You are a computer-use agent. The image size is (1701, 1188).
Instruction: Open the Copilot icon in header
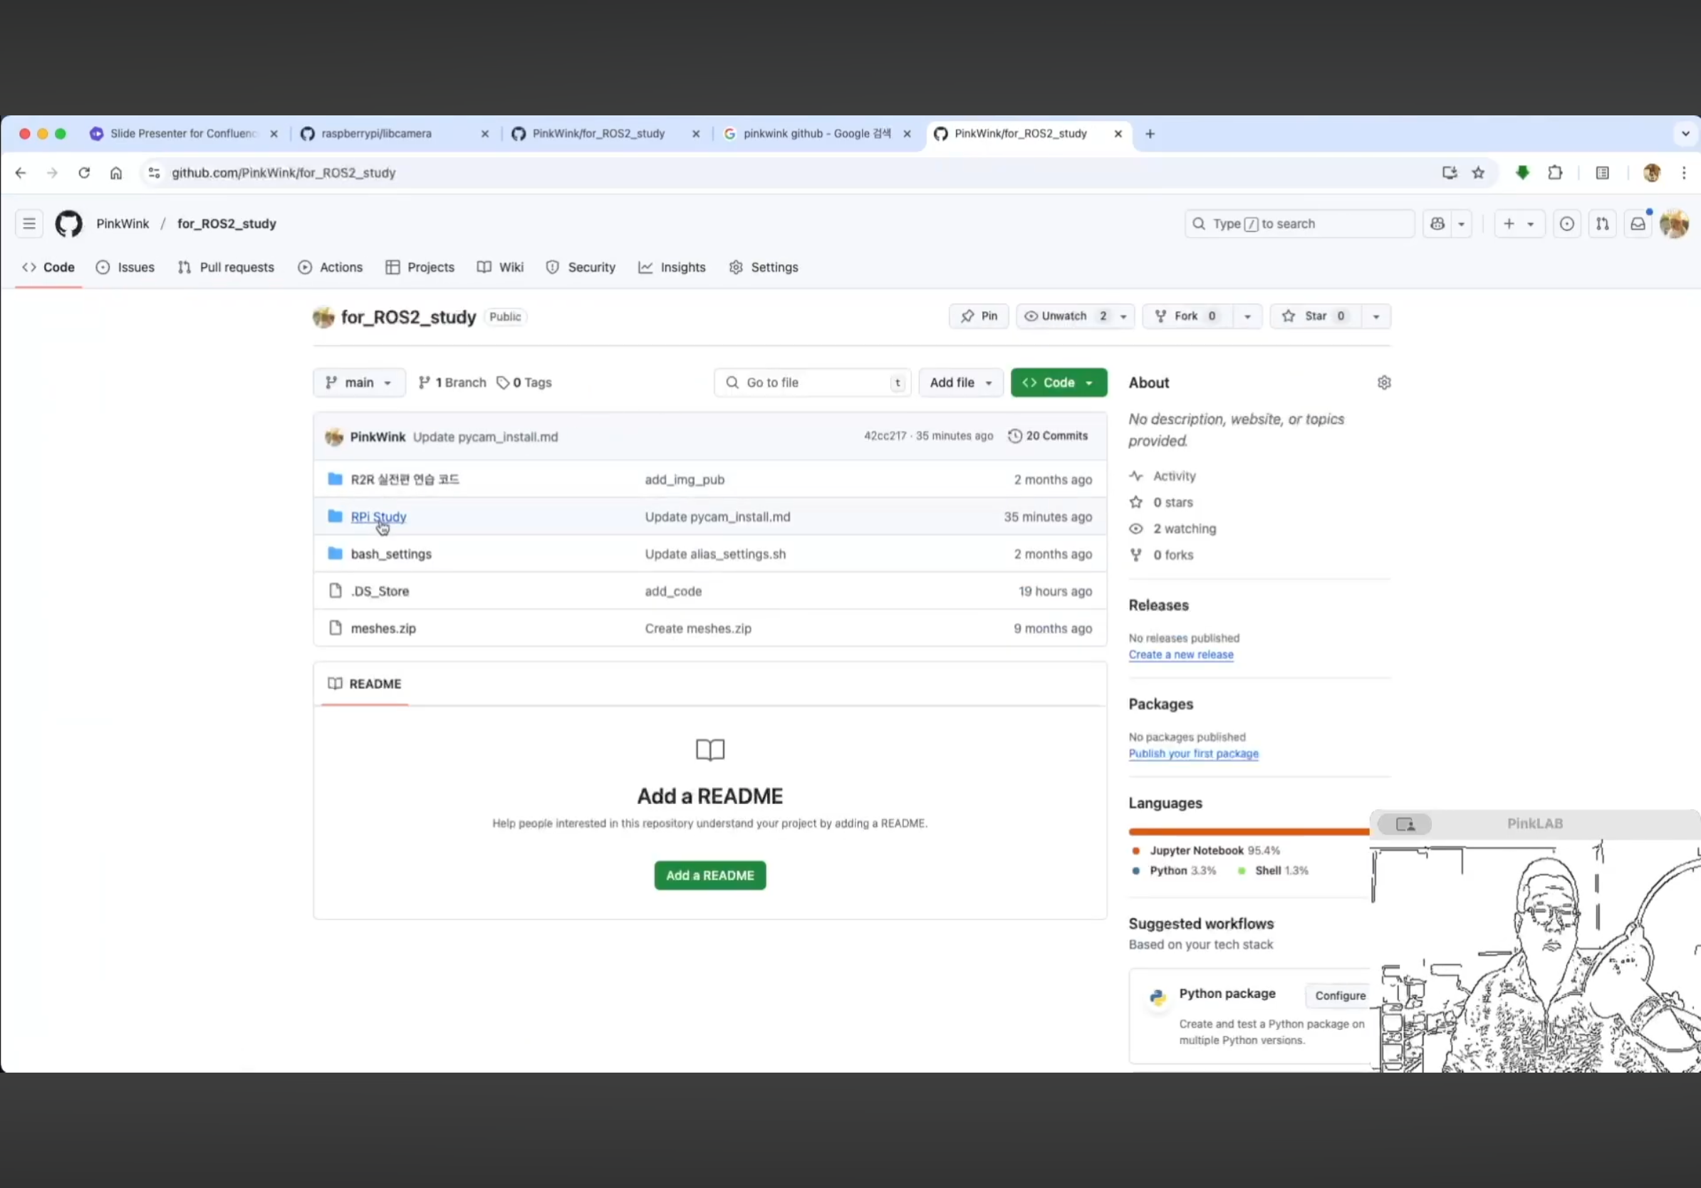(x=1437, y=224)
